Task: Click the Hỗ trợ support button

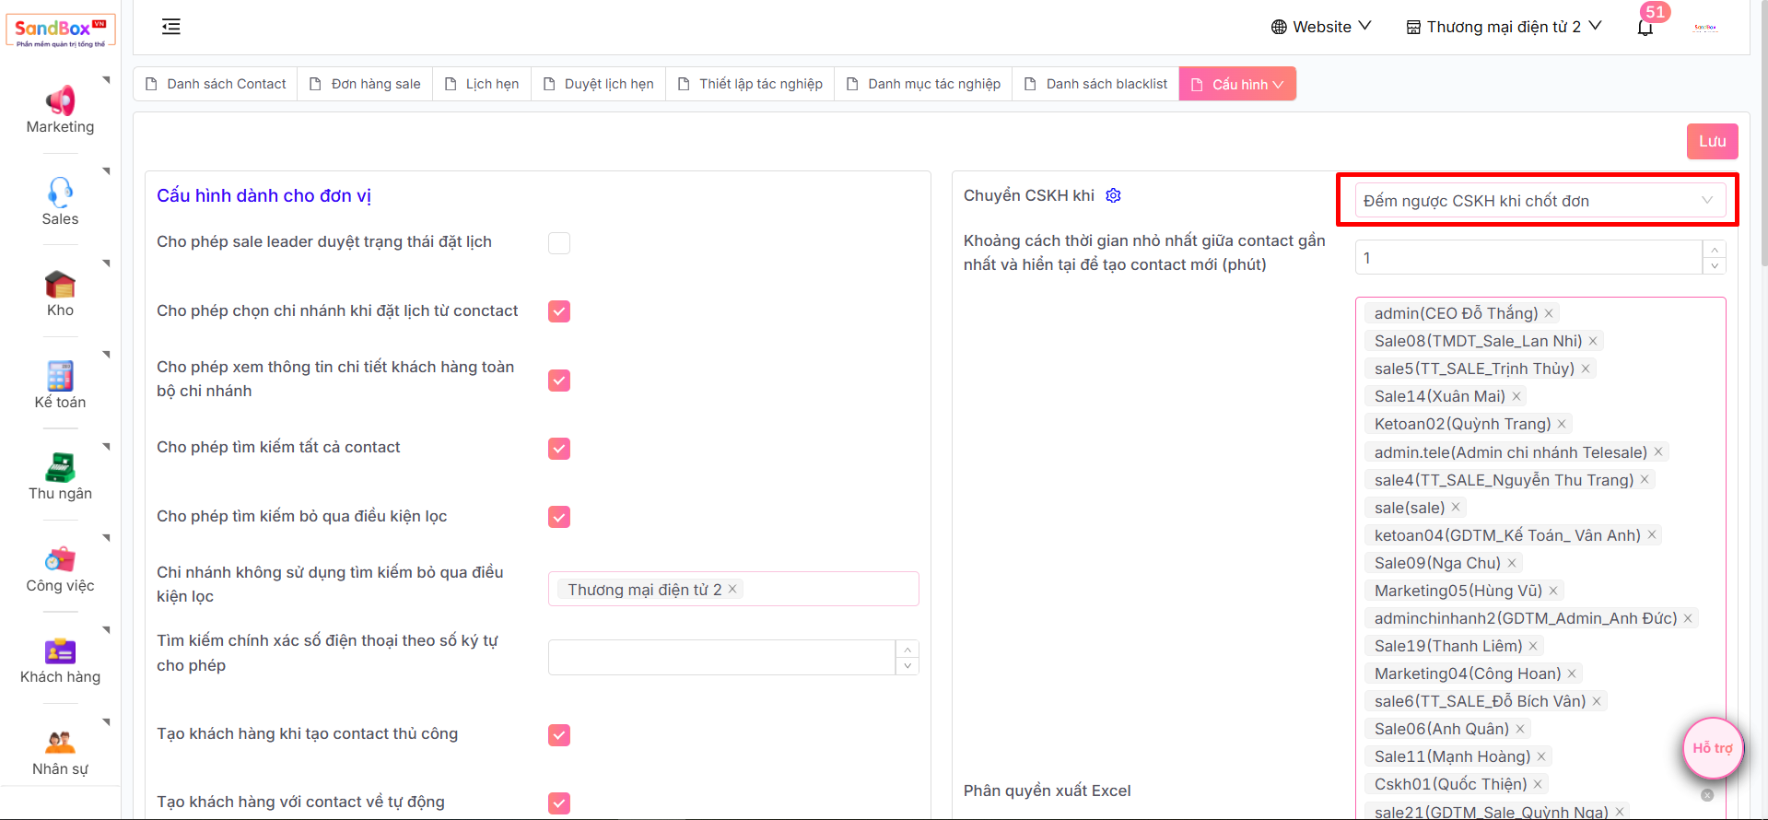Action: pos(1713,748)
